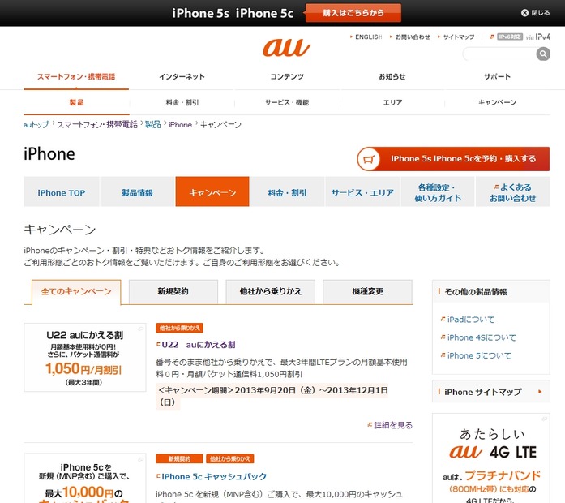Select インターネット main menu

pos(182,76)
